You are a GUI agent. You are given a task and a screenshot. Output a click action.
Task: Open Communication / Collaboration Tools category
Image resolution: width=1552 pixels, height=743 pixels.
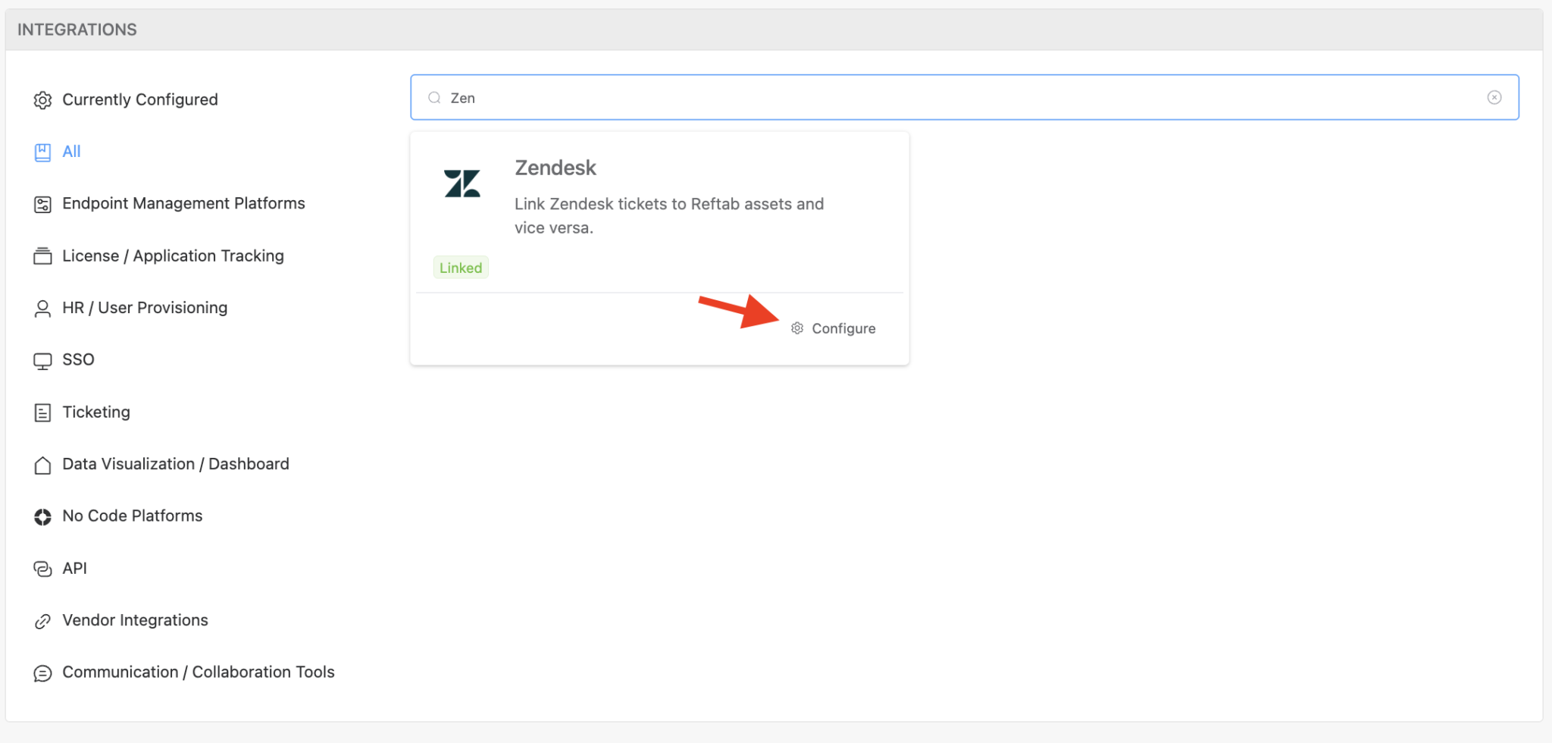[x=198, y=672]
